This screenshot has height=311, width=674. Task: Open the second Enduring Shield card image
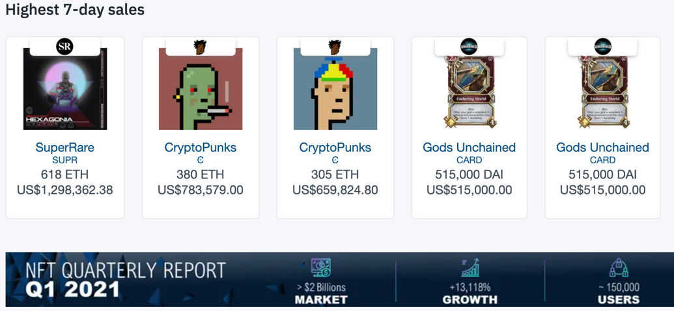pos(602,92)
